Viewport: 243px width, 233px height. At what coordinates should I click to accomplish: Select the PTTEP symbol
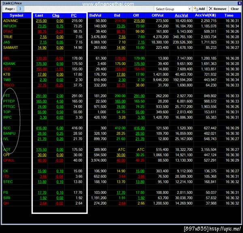(9, 101)
